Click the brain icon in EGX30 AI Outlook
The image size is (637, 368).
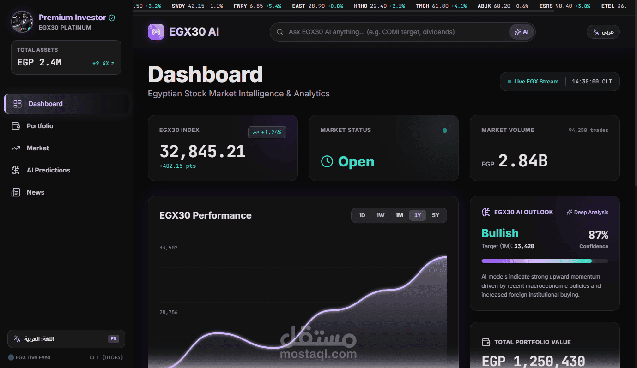coord(485,212)
